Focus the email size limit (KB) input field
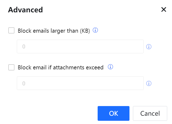This screenshot has width=172, height=124. point(80,47)
